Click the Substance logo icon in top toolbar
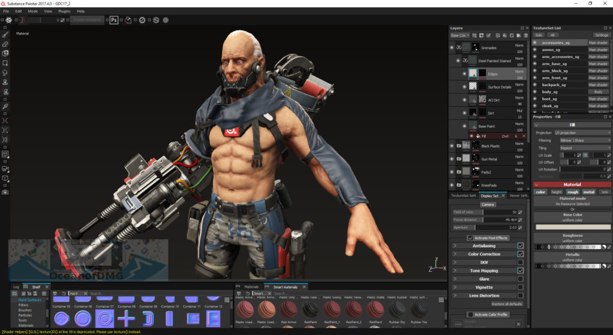Viewport: 613px width, 335px height. click(x=8, y=20)
